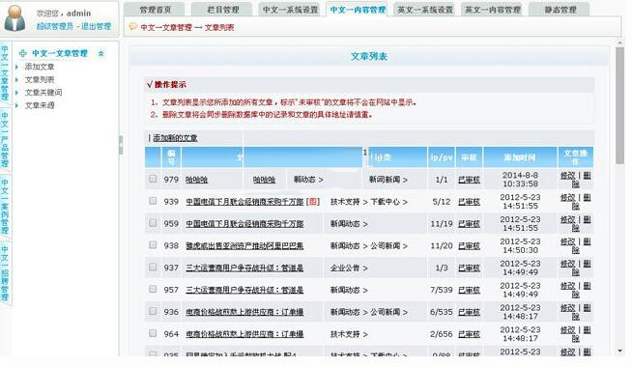Click 中文—文章管理 in the breadcrumb

(x=166, y=27)
